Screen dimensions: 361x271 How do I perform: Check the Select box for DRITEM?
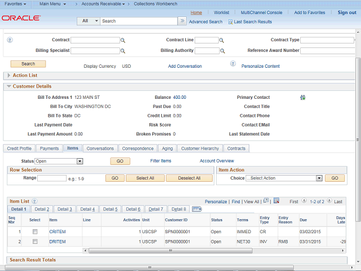[35, 242]
